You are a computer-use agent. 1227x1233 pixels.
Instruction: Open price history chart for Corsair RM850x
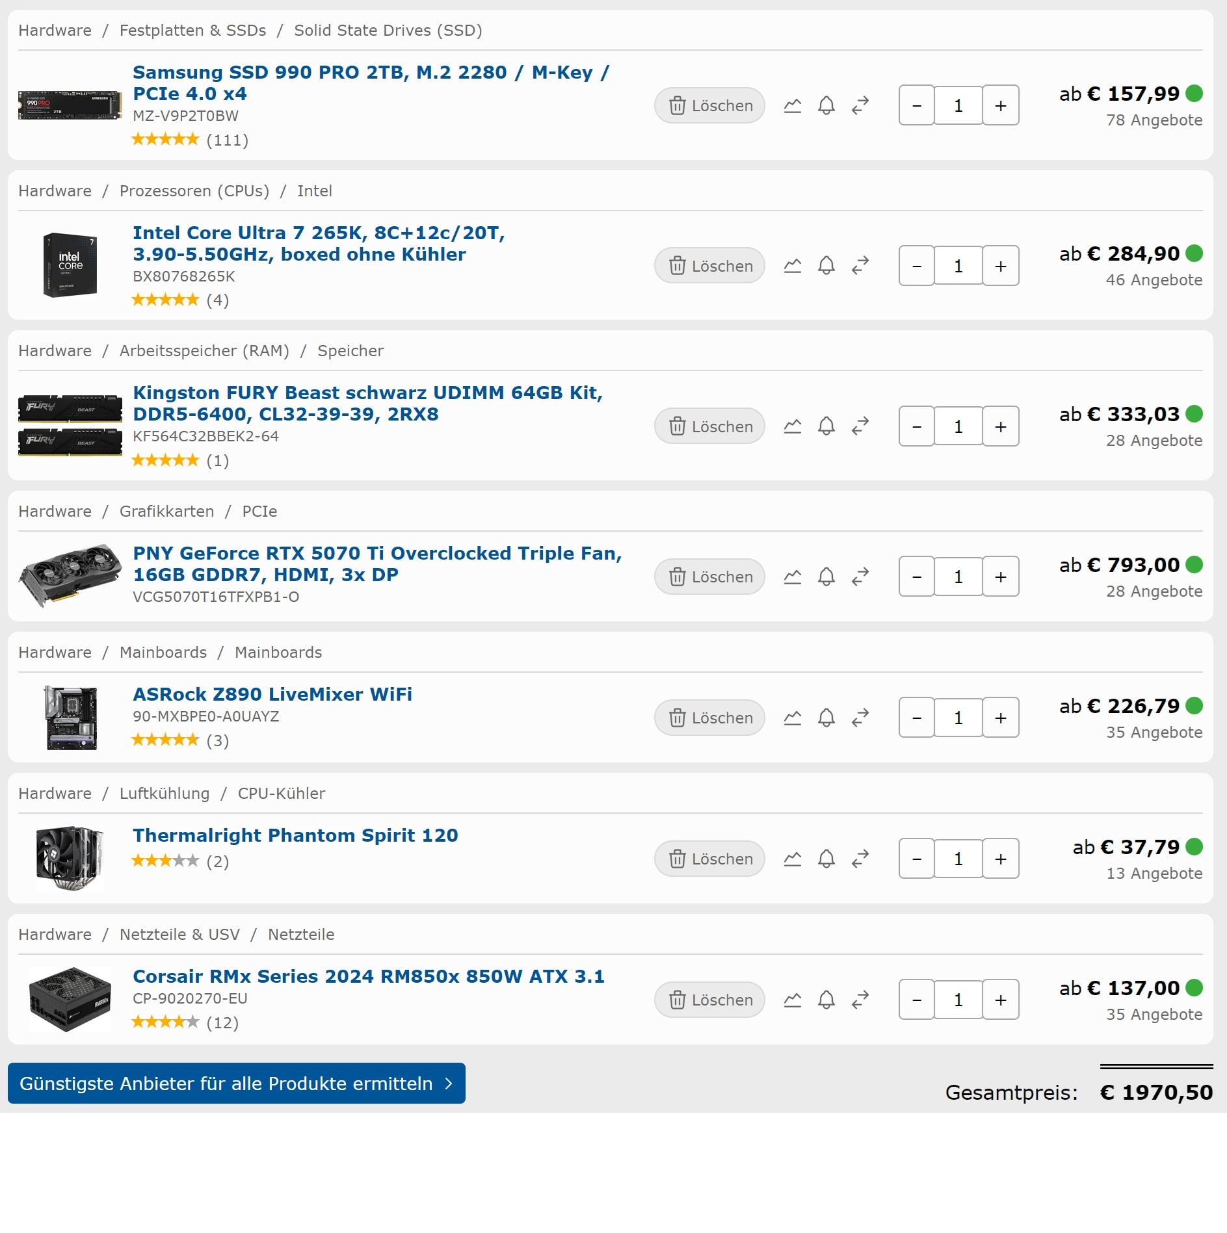[x=792, y=1000]
